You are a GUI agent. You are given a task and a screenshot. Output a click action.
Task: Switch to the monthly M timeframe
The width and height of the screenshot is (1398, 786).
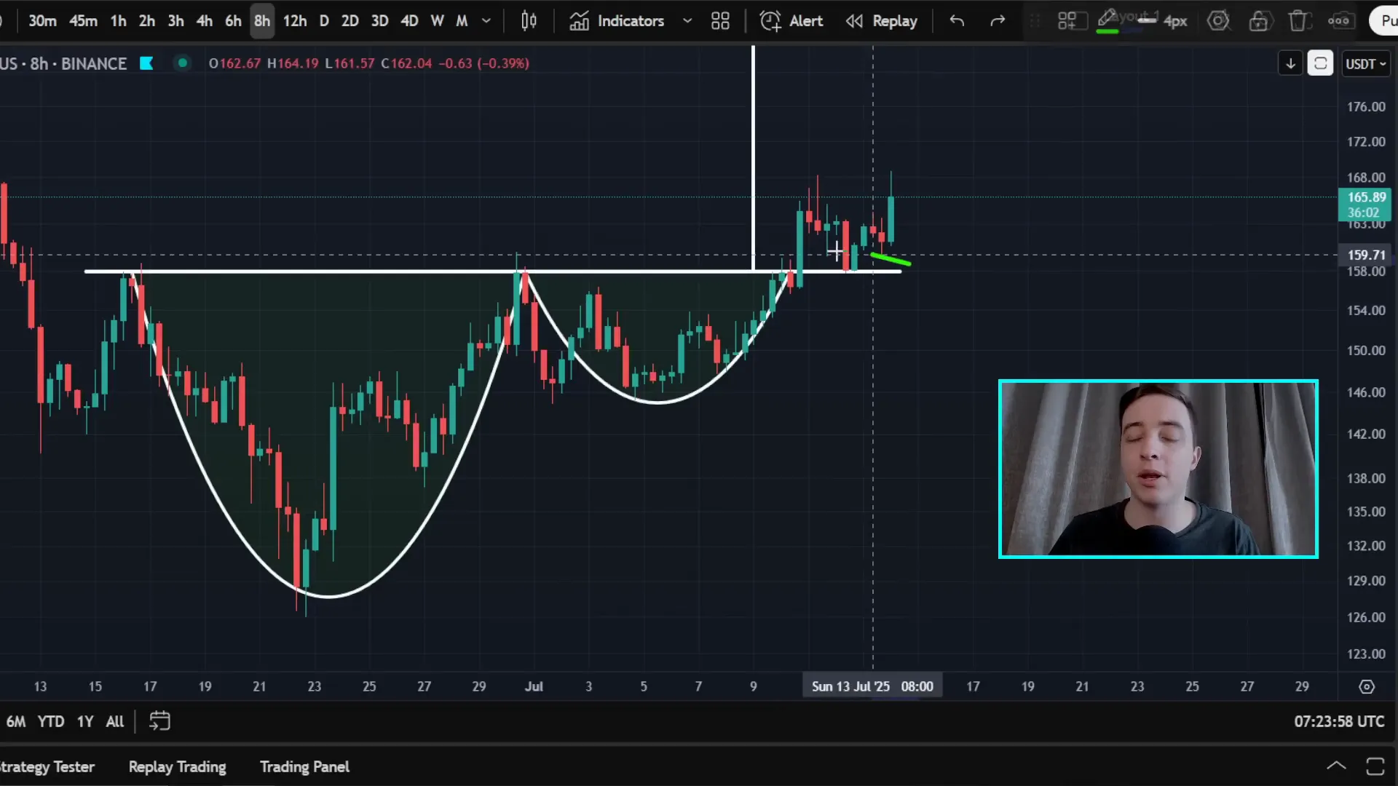click(462, 21)
